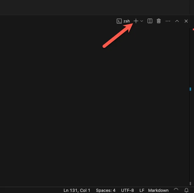Click the scrollbar thumb at bottom right
This screenshot has height=193, width=194.
(190, 183)
